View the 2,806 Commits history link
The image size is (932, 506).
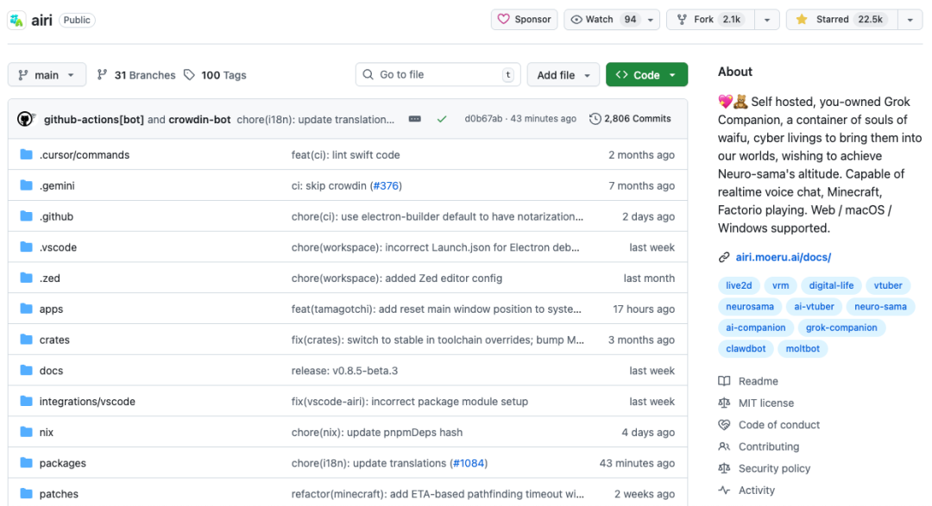(x=630, y=119)
